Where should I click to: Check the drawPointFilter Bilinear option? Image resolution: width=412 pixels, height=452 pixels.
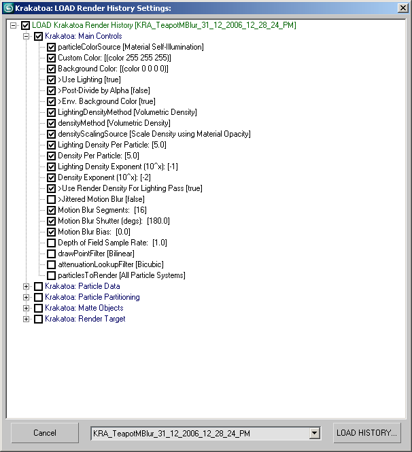coord(51,254)
